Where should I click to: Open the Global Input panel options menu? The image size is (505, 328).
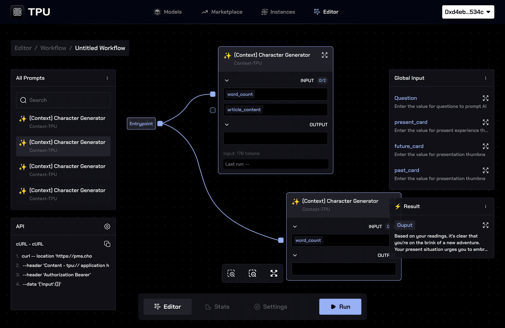[x=486, y=78]
